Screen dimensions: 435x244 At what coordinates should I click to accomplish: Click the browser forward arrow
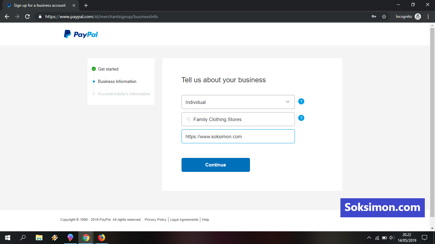[17, 17]
